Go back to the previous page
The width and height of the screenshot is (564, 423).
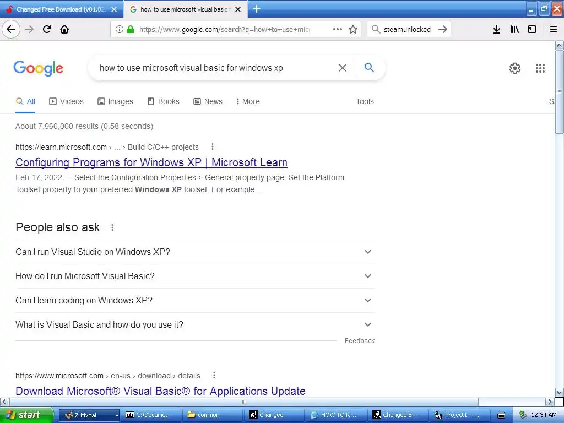pos(11,29)
